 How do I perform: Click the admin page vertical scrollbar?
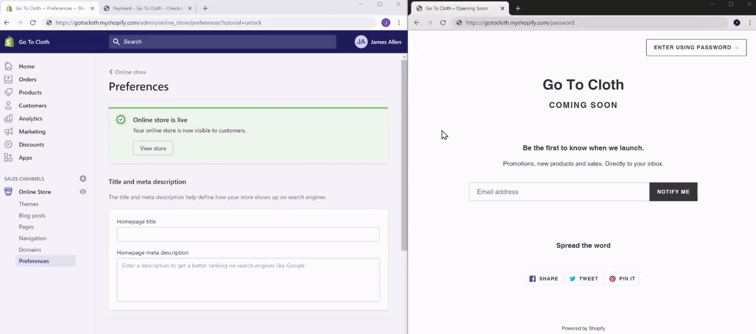404,155
